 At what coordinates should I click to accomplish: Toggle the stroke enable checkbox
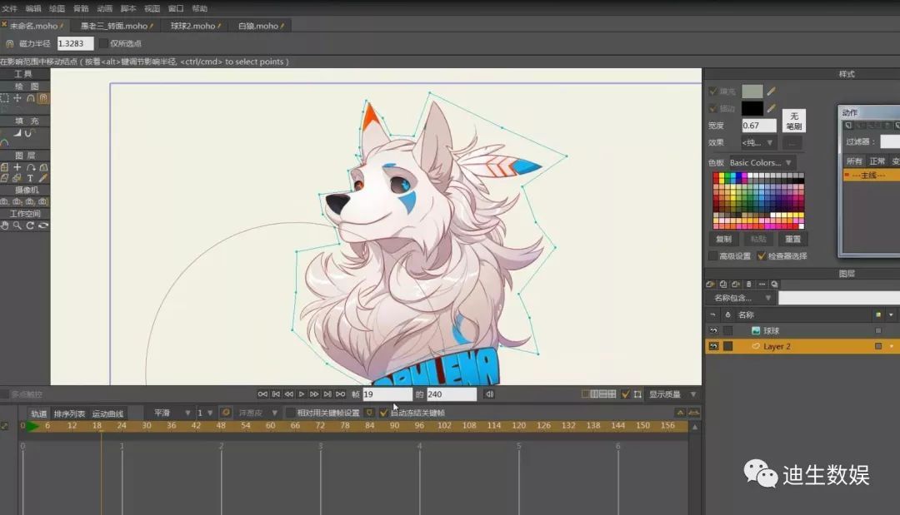coord(712,108)
